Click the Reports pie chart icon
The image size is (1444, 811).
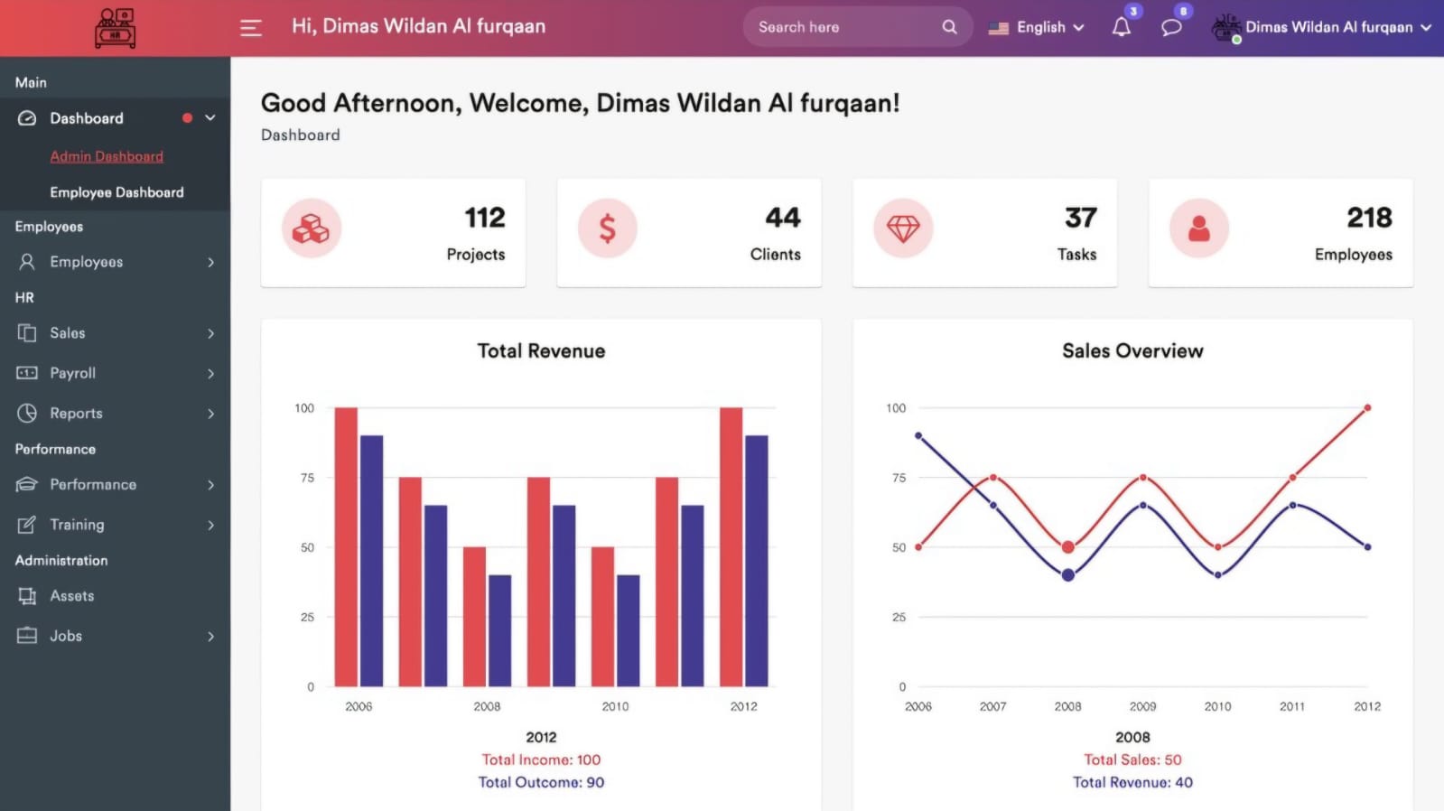(27, 413)
